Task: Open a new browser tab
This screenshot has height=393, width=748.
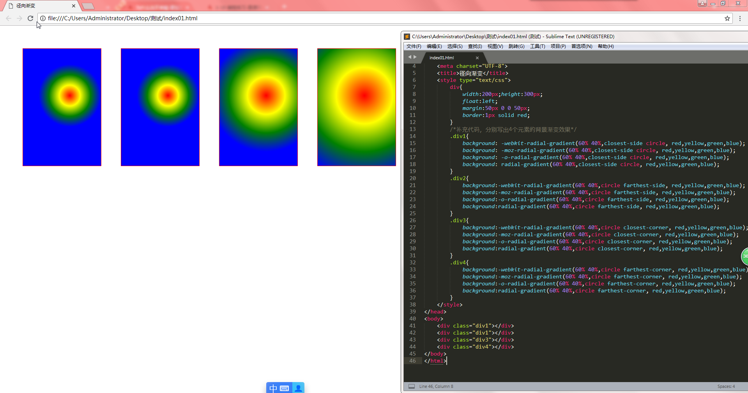Action: (x=88, y=6)
